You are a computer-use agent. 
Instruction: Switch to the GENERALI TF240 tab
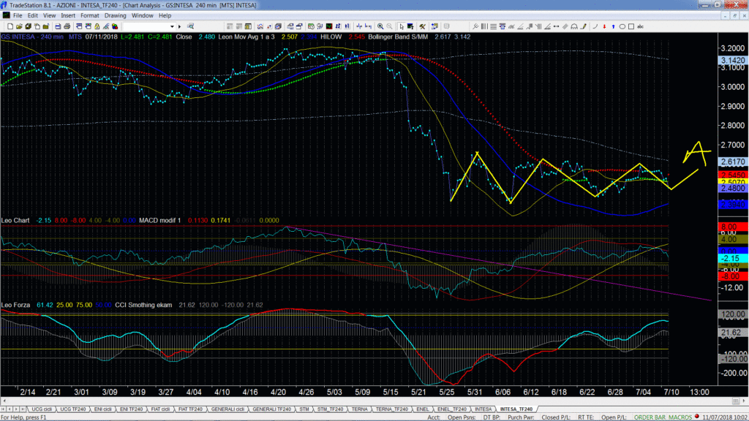pyautogui.click(x=271, y=409)
